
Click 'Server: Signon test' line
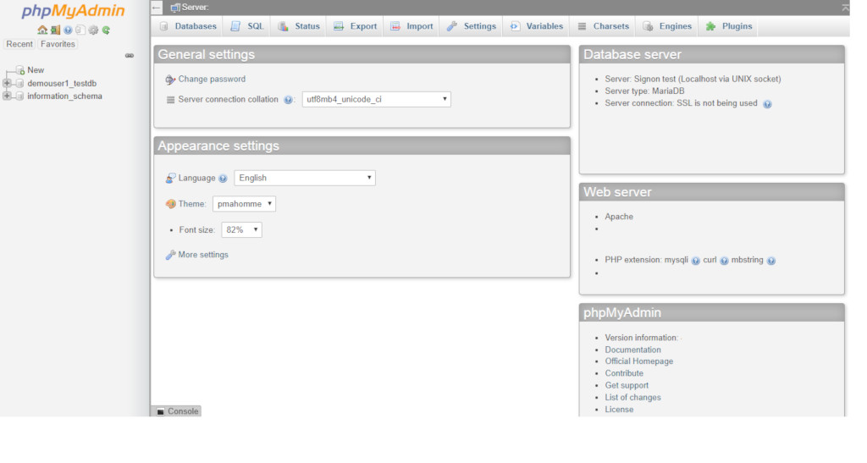pos(693,79)
